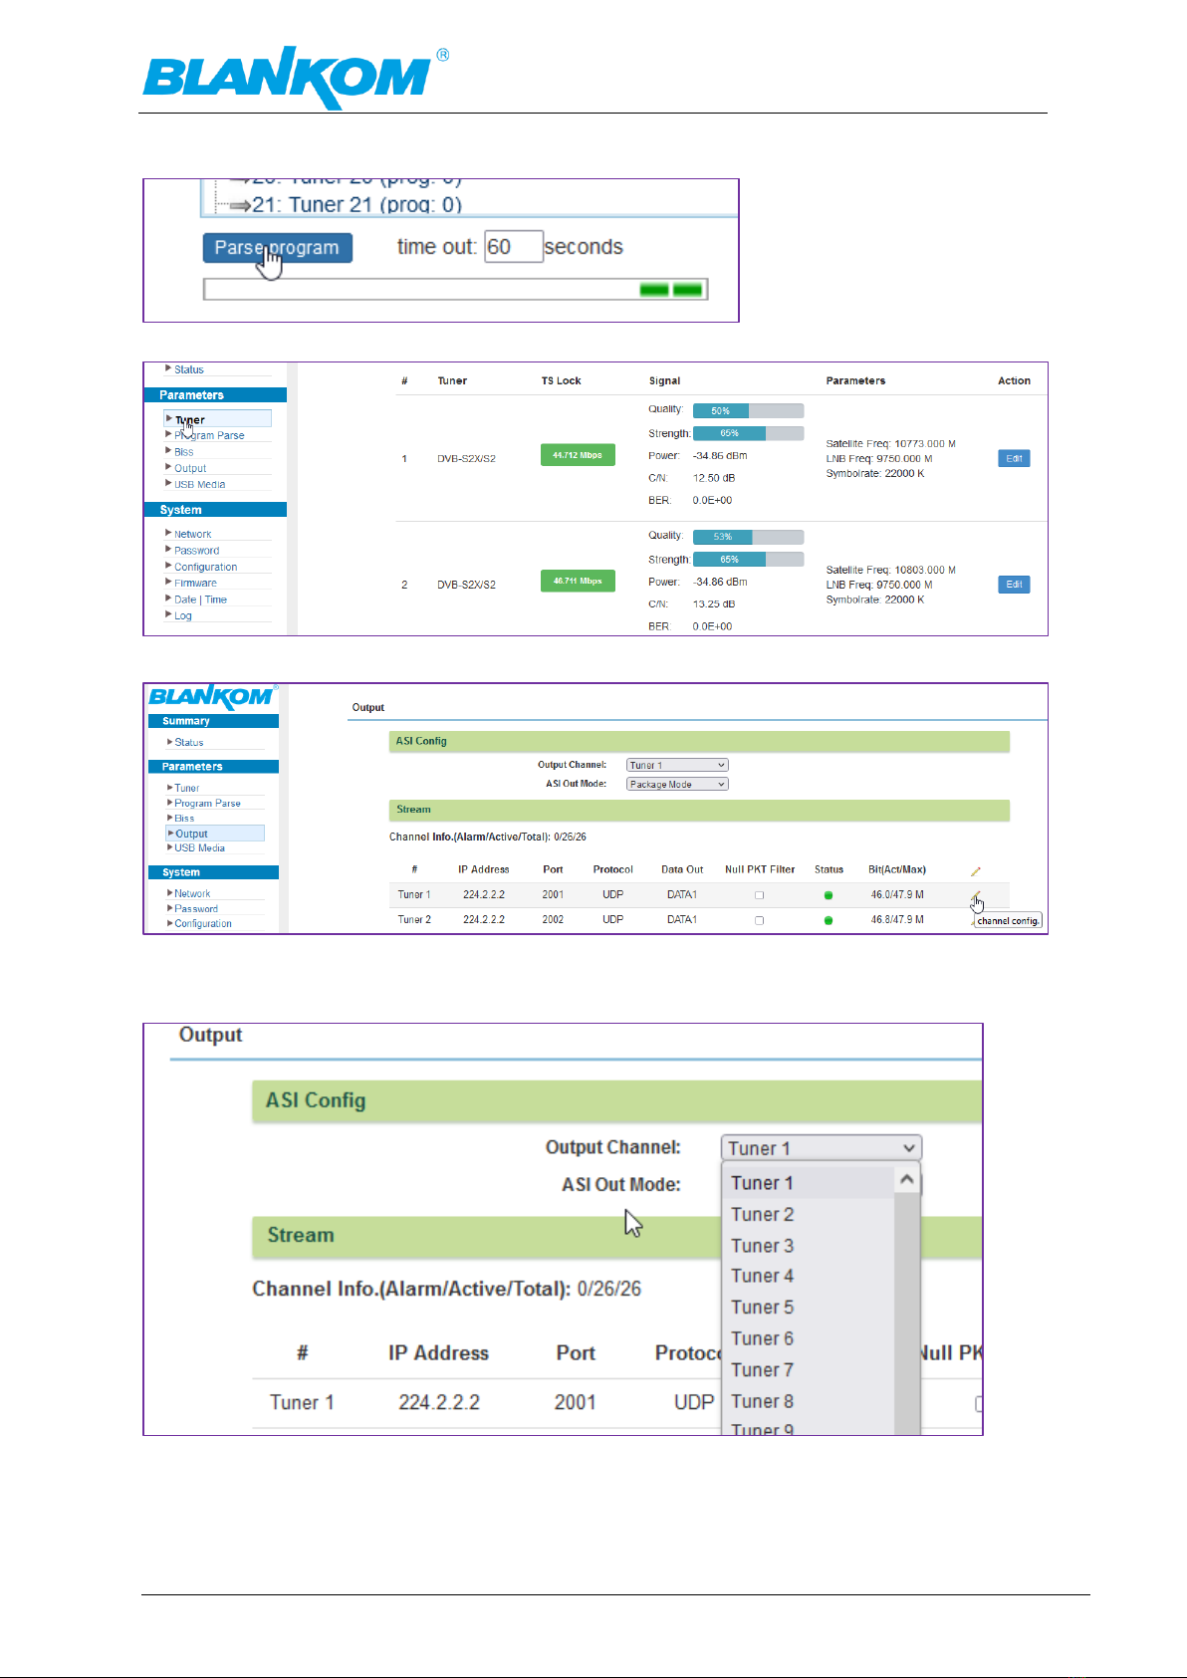Click the small BLANKOM logo above Summary
Image resolution: width=1187 pixels, height=1678 pixels.
point(211,697)
